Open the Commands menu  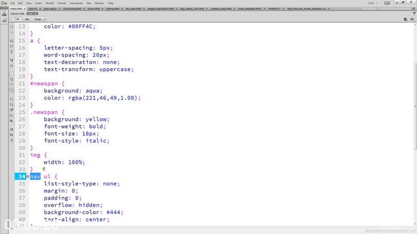coord(76,3)
